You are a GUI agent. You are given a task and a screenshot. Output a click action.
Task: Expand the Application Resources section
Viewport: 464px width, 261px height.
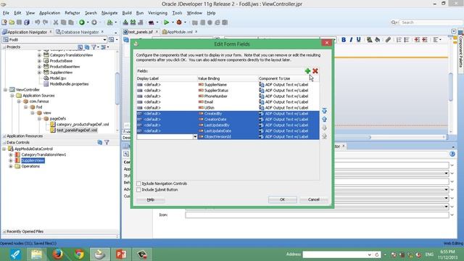(x=4, y=136)
